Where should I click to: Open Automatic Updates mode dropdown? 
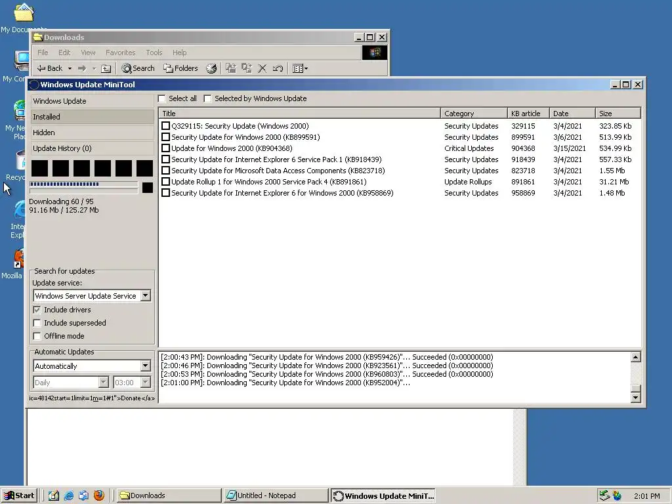click(145, 366)
